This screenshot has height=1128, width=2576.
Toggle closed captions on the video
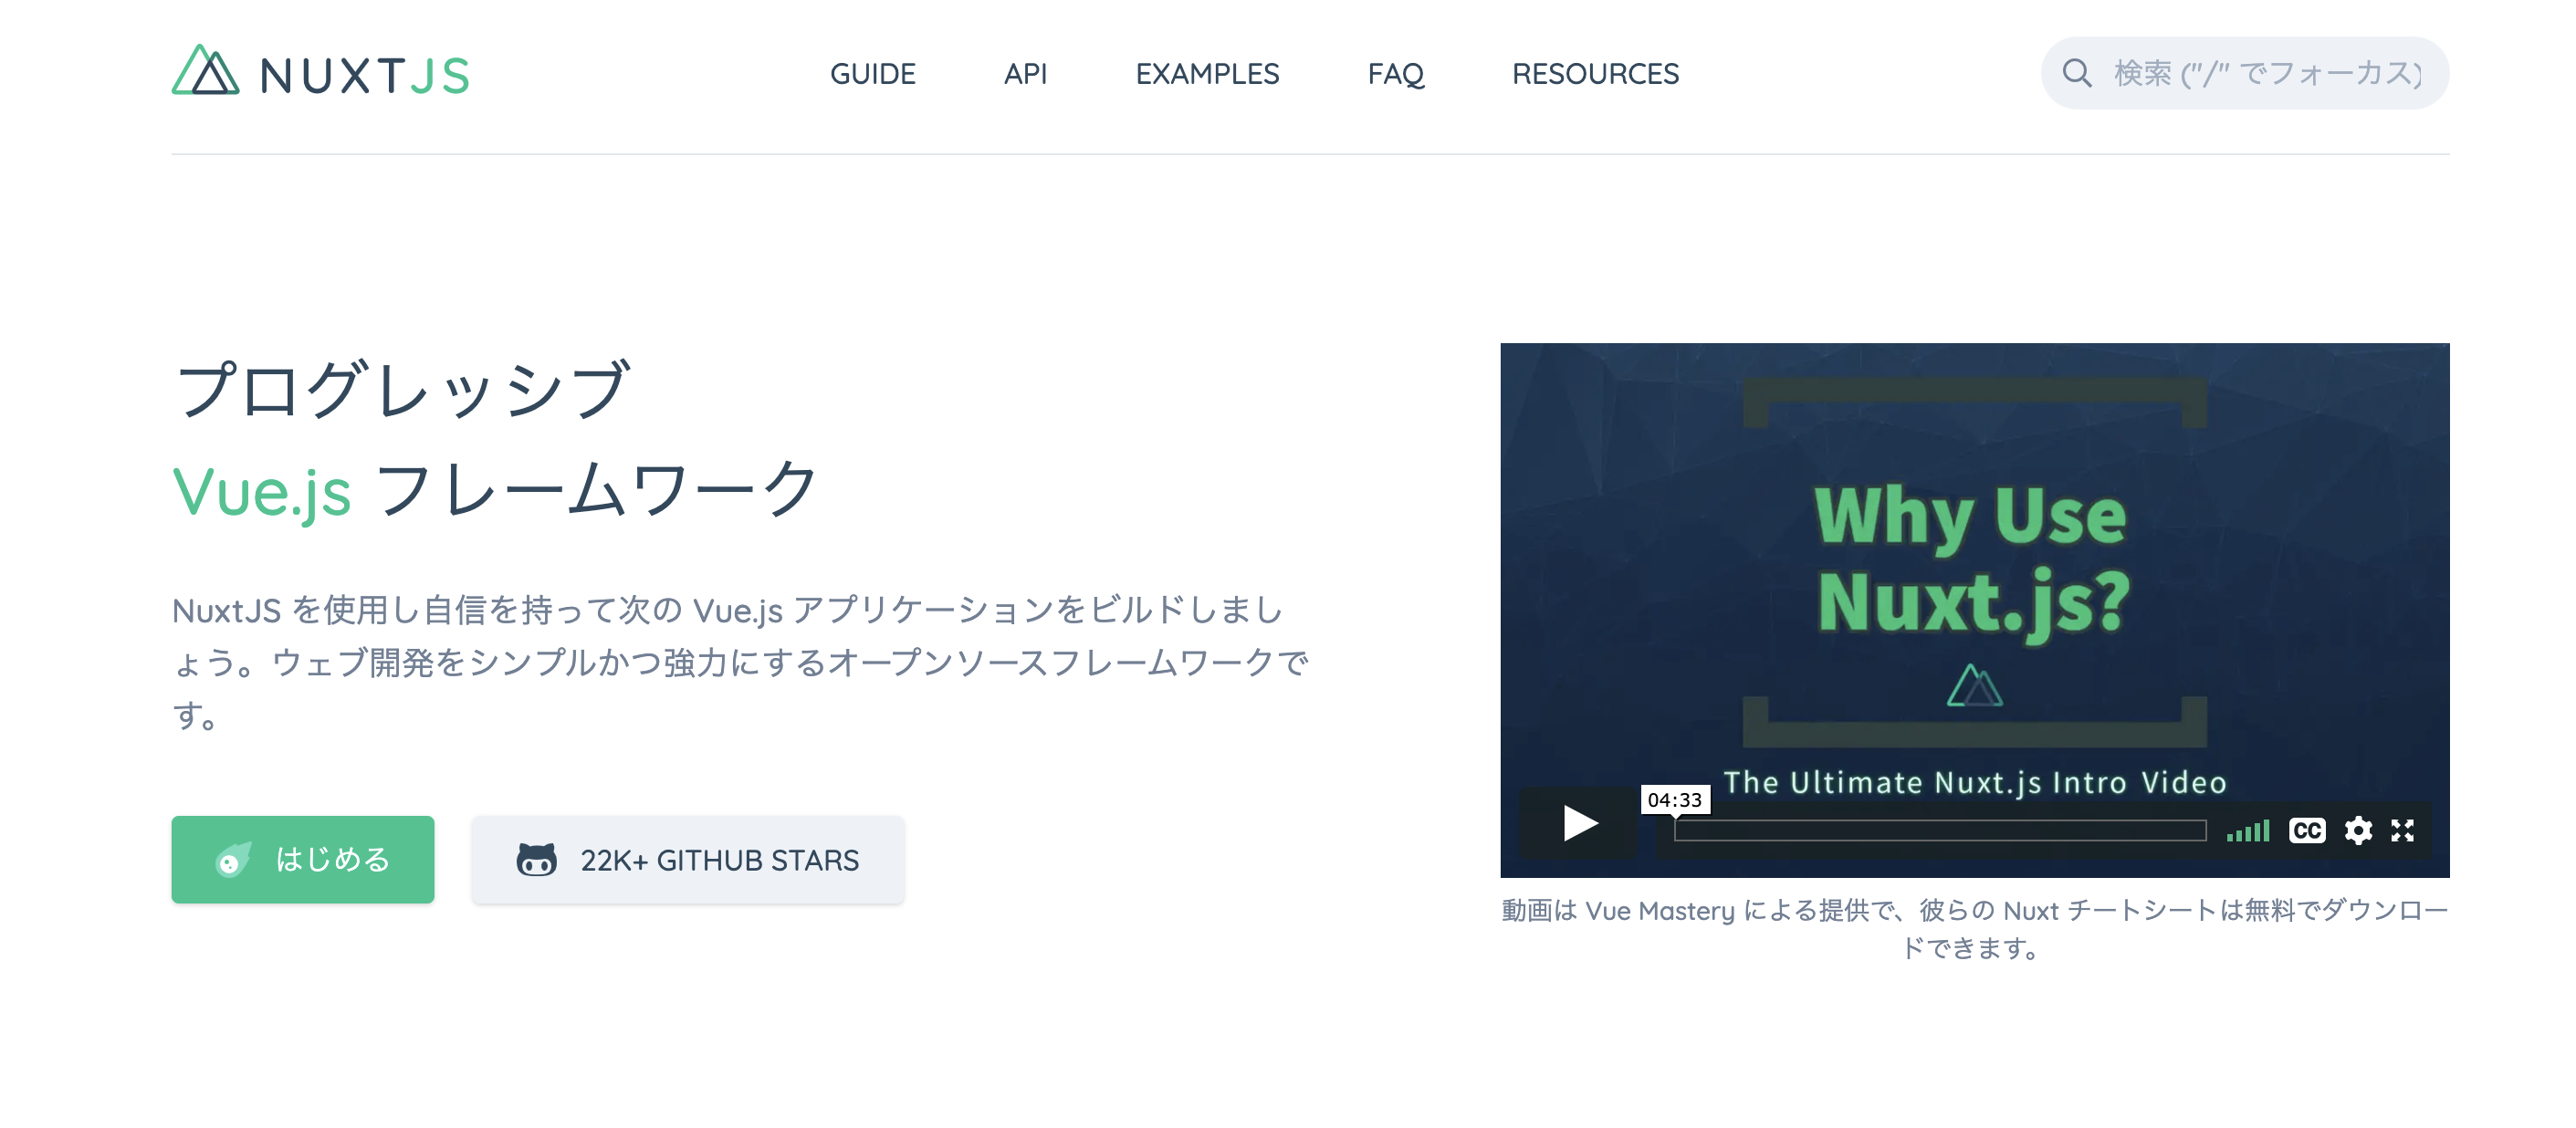click(2306, 831)
